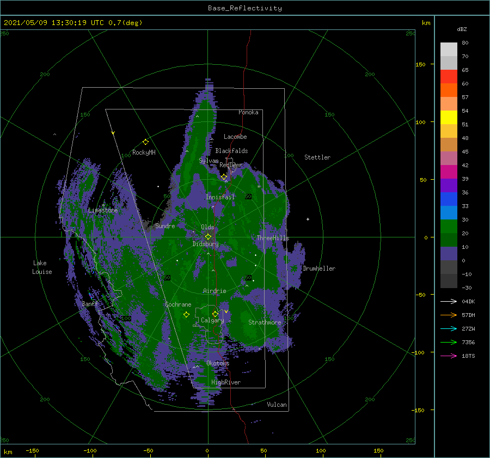The width and height of the screenshot is (490, 458).
Task: Click the Limestone label
Action: click(103, 210)
